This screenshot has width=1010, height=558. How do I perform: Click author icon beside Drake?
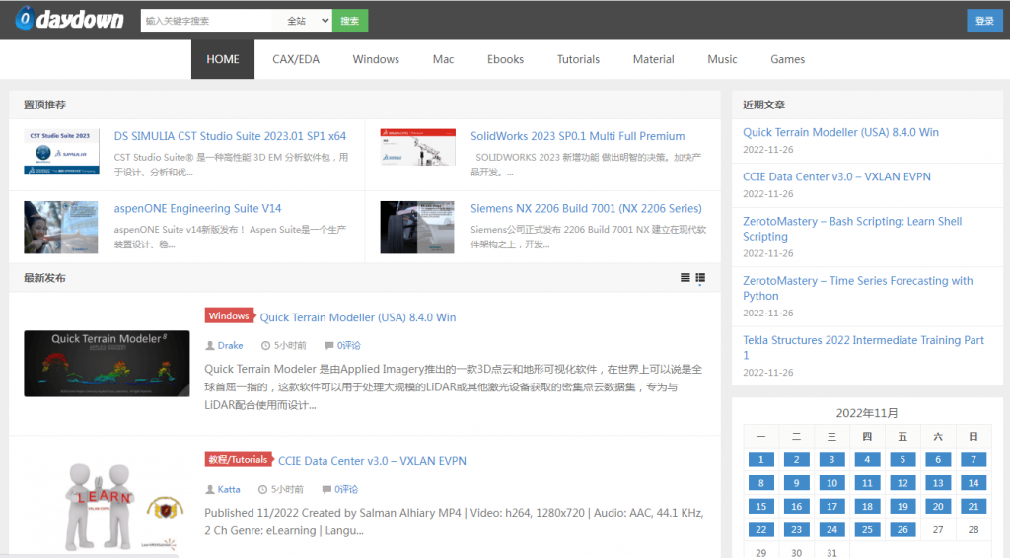coord(210,346)
